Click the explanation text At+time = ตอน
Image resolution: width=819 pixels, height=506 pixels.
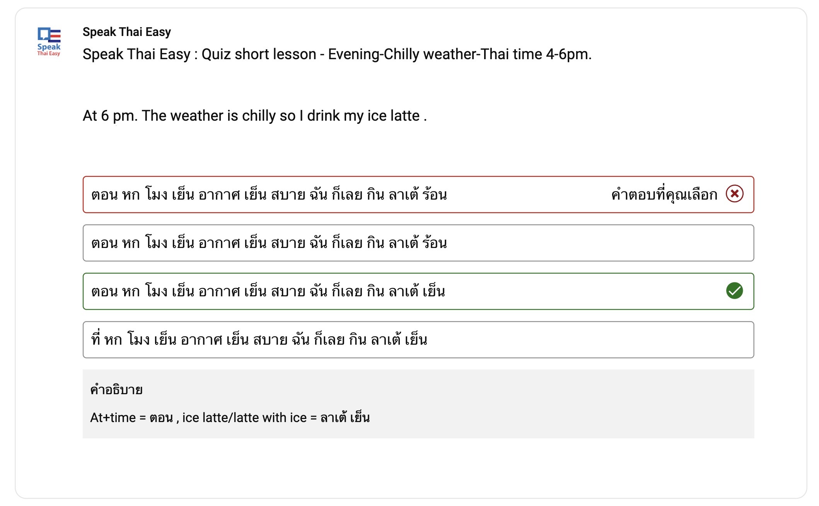pos(131,418)
